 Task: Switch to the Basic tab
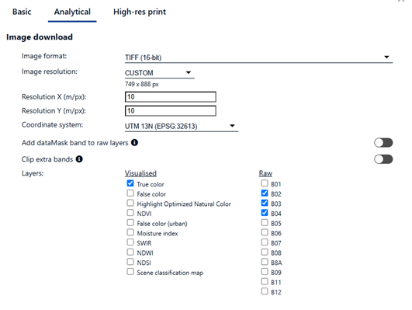pos(22,12)
